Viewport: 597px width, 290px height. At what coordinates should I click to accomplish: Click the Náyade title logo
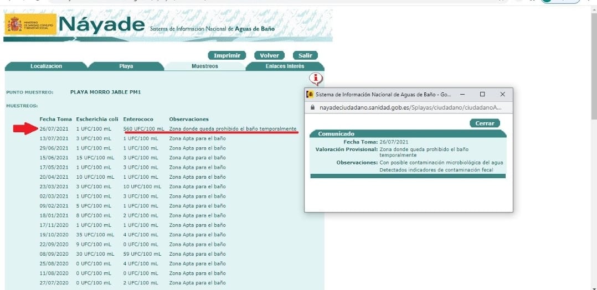101,25
